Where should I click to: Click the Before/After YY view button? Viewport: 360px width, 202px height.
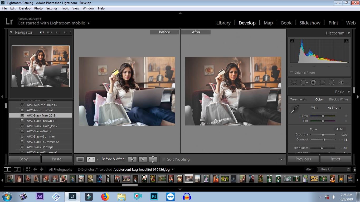[91, 159]
